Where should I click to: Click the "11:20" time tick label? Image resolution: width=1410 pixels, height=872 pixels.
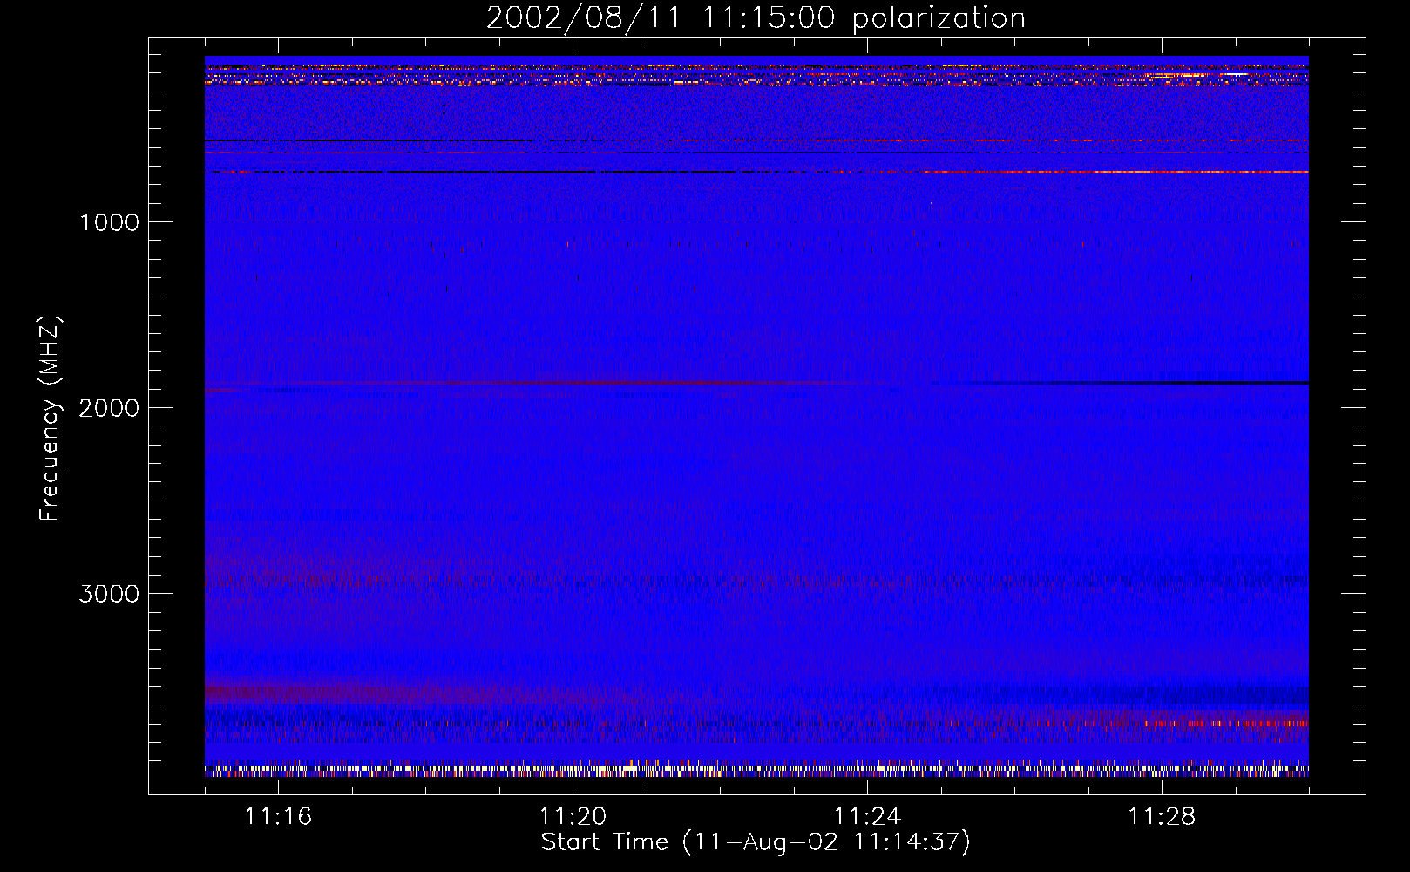pyautogui.click(x=573, y=816)
